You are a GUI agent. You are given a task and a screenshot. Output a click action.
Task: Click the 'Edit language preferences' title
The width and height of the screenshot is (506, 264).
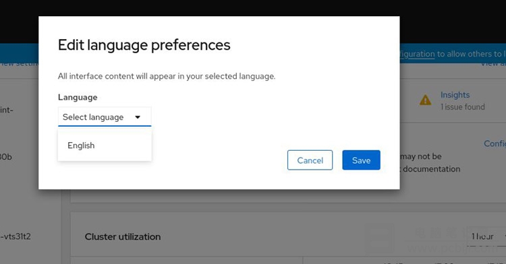tap(144, 45)
